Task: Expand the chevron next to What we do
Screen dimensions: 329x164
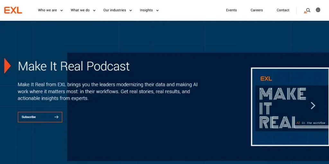Action: (94, 11)
